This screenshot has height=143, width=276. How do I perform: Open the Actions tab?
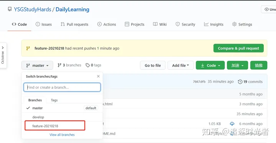click(x=107, y=24)
